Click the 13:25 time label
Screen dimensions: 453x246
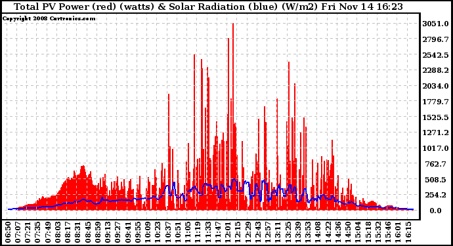tap(288, 232)
